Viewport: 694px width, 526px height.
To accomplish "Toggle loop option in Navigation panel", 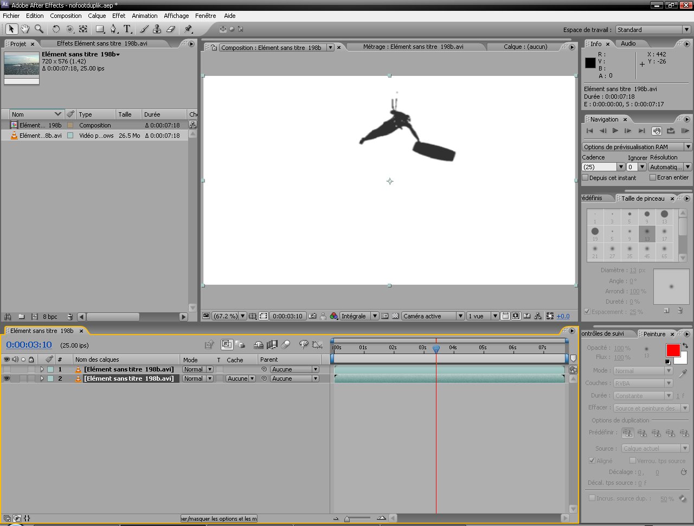I will (671, 131).
